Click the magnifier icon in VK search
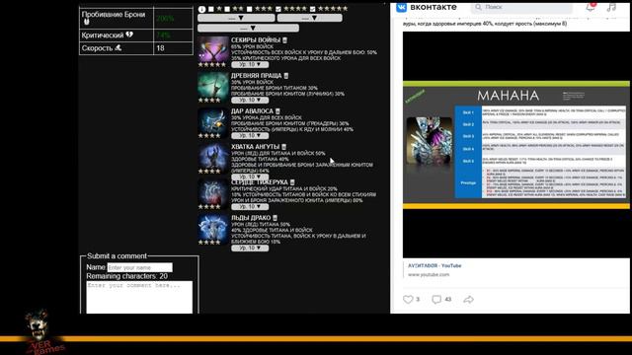632x355 pixels. click(478, 7)
